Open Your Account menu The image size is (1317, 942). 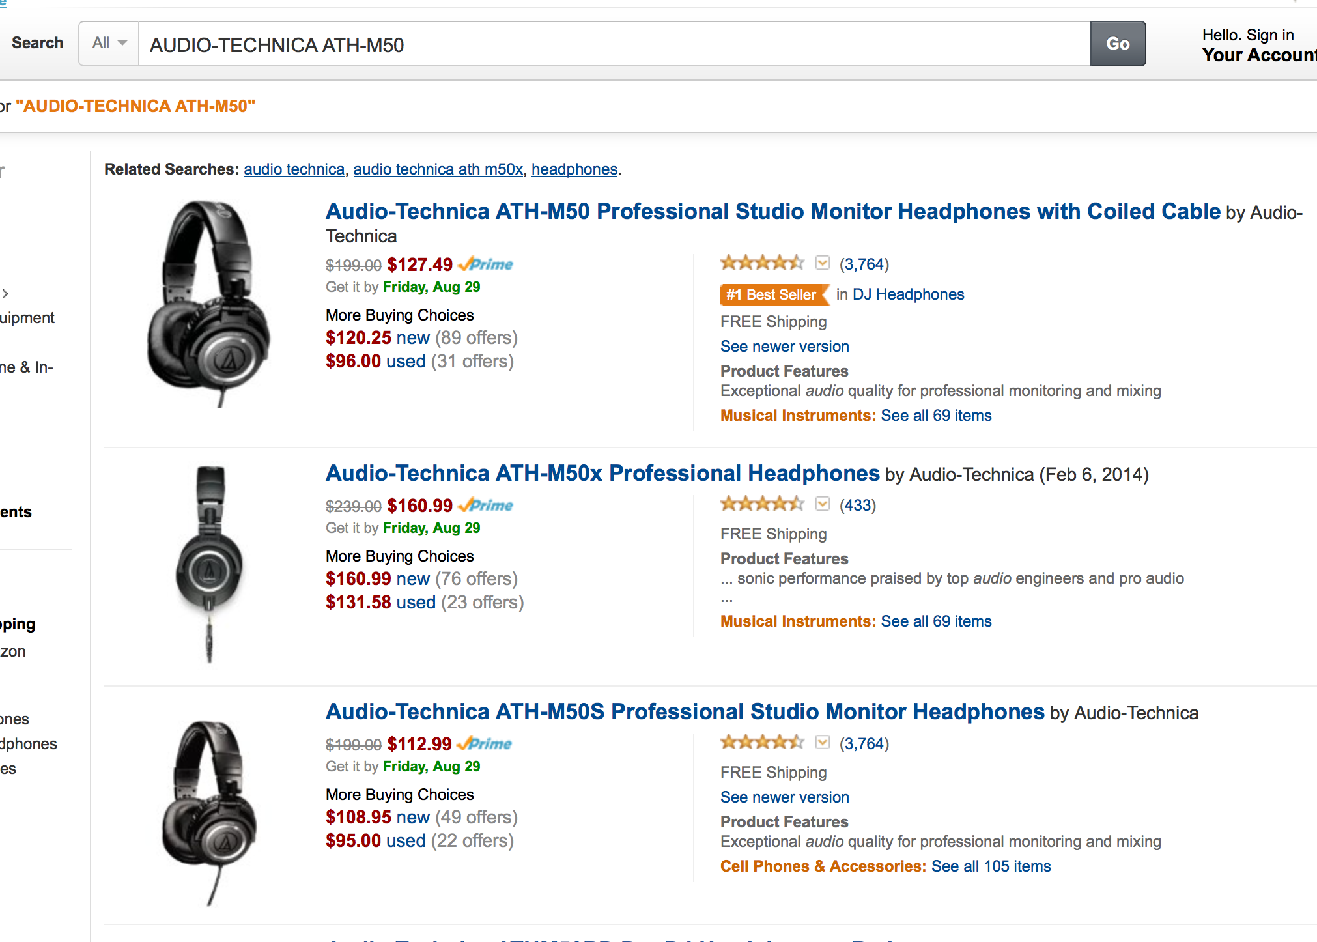[x=1258, y=55]
